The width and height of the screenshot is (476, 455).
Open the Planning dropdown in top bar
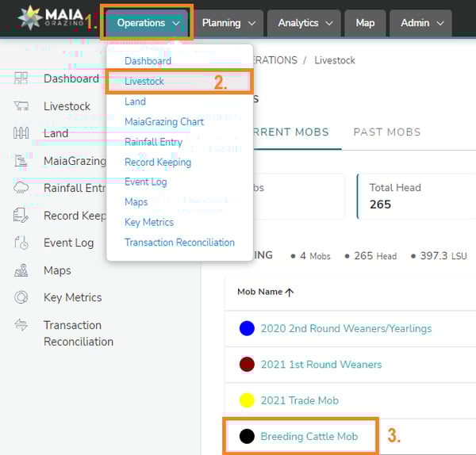[228, 23]
